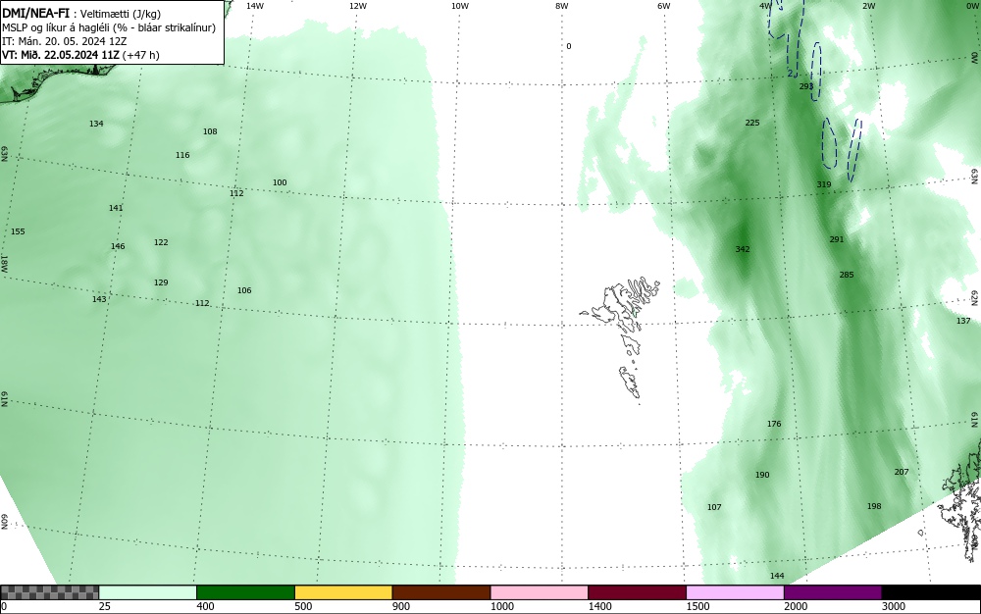
Task: Click the CAPE value 137
Action: (963, 321)
